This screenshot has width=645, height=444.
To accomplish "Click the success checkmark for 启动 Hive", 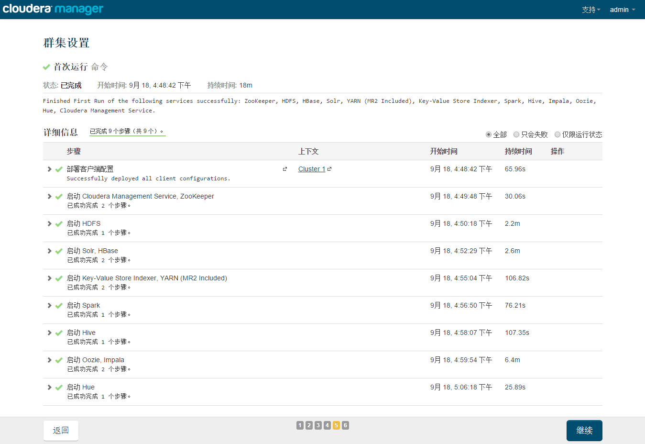I will pos(59,333).
